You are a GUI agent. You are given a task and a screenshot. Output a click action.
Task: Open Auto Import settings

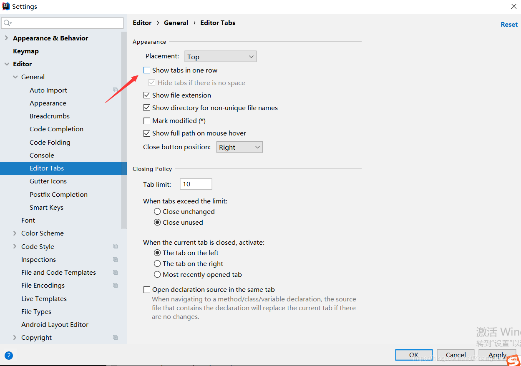pos(48,90)
